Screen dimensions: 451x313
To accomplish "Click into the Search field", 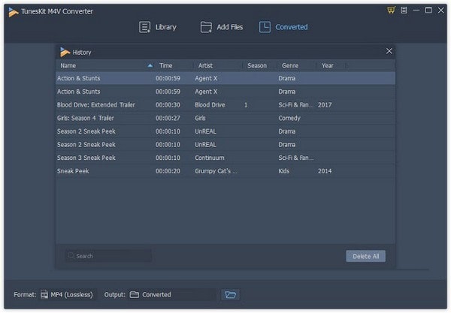I will click(109, 255).
